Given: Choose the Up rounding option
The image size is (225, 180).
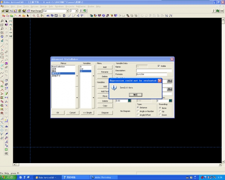Looking at the screenshot, I should coord(159,111).
